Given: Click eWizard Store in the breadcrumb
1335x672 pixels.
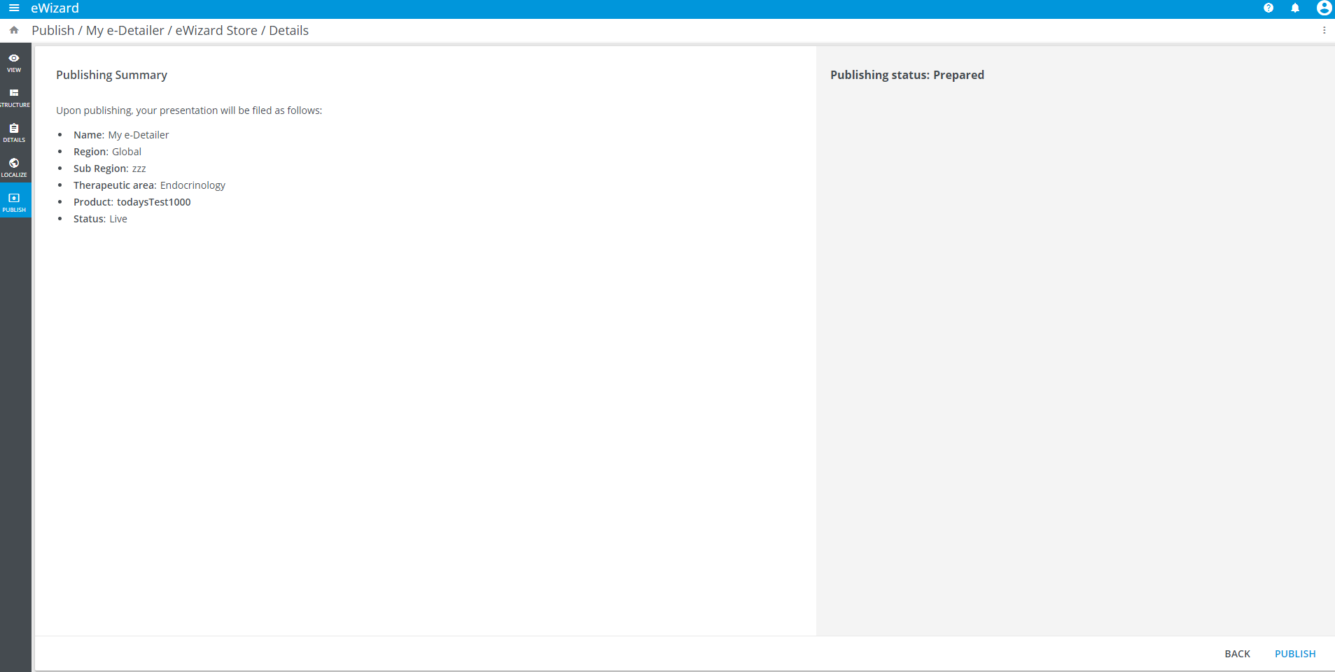Looking at the screenshot, I should point(216,31).
